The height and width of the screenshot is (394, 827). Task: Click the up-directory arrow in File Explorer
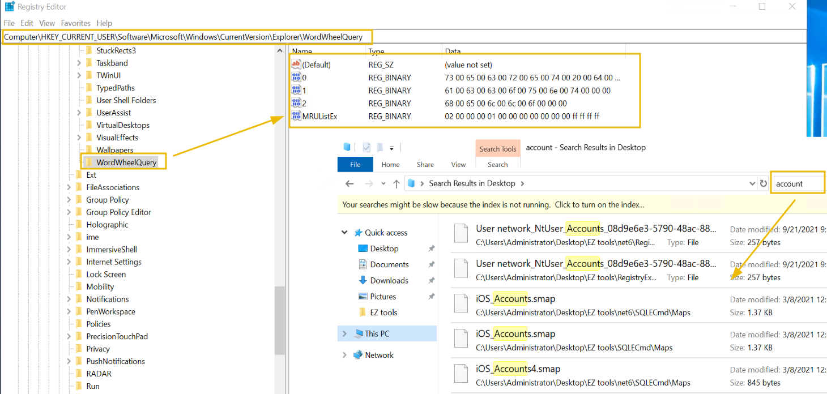pyautogui.click(x=397, y=183)
